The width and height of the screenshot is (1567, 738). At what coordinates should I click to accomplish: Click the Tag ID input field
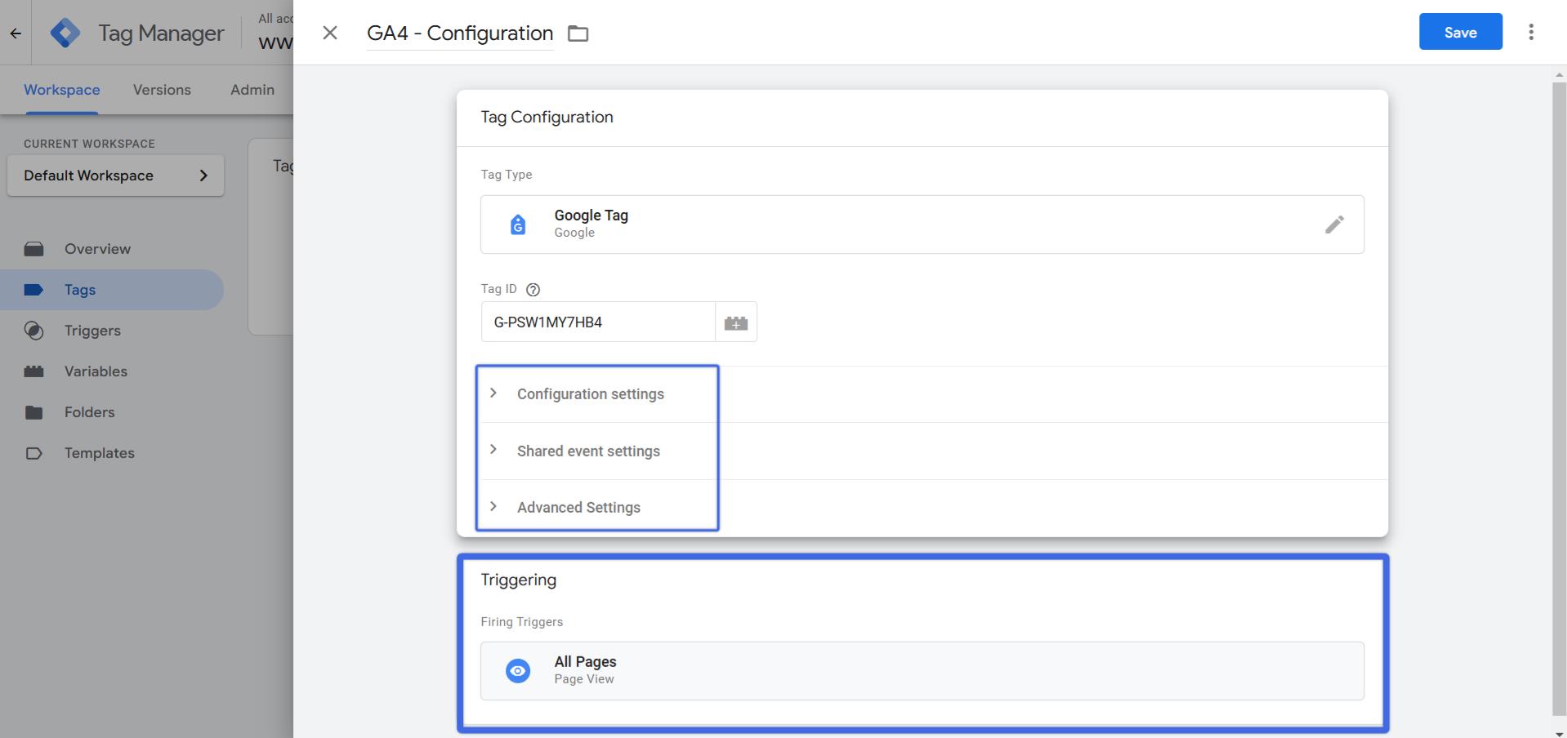(598, 322)
